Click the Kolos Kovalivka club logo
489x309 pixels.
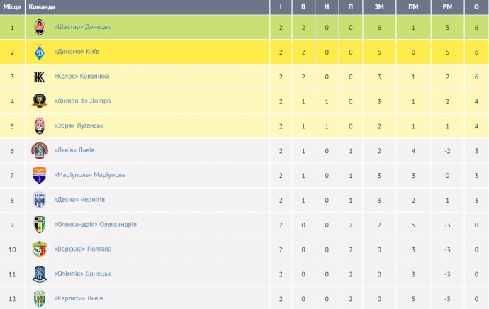coord(40,77)
